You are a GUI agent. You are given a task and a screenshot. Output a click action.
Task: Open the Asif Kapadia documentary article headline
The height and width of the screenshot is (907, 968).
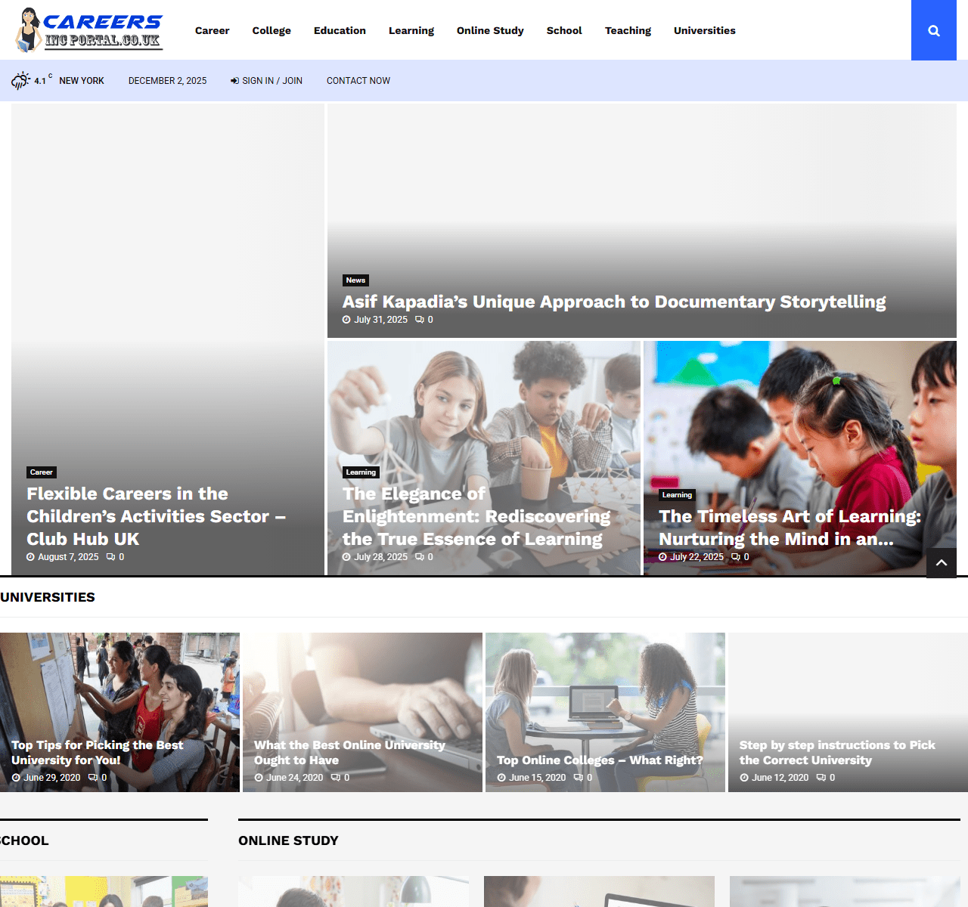613,302
